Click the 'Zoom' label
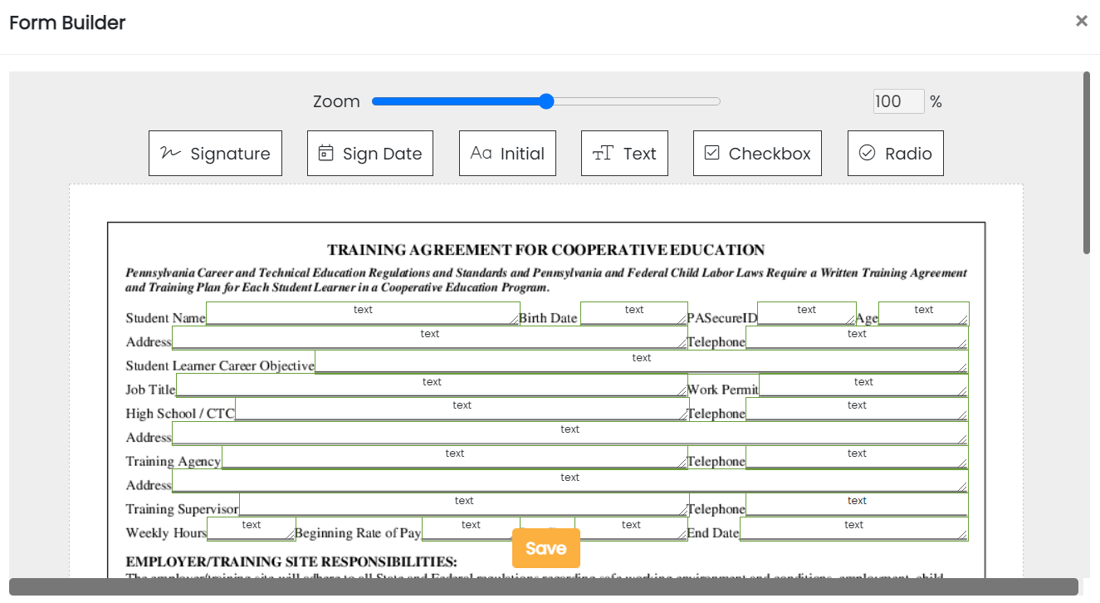 pyautogui.click(x=336, y=101)
